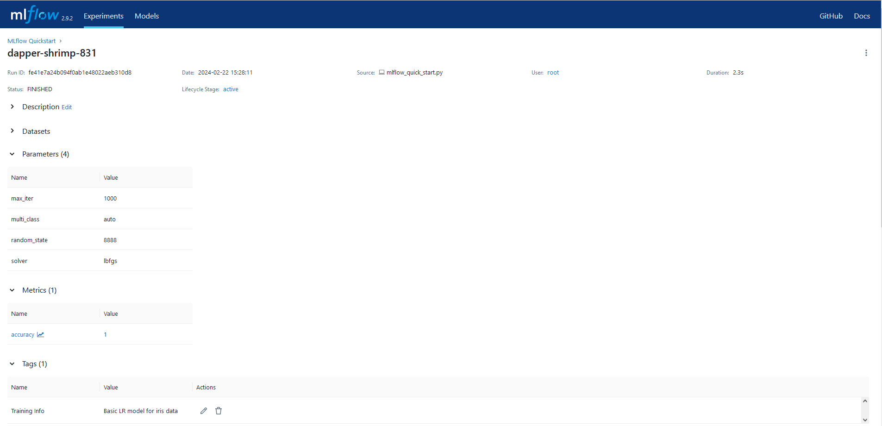Collapse the Tags (1) section

[x=12, y=364]
